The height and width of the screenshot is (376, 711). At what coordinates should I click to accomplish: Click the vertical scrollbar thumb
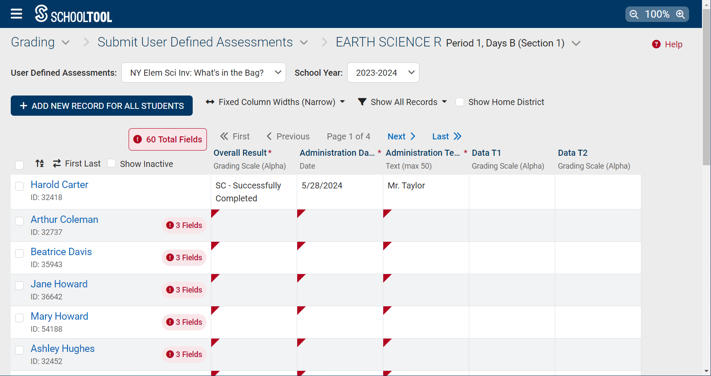coord(707,86)
